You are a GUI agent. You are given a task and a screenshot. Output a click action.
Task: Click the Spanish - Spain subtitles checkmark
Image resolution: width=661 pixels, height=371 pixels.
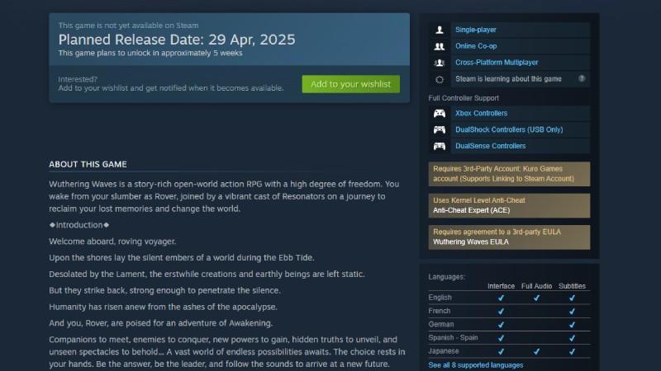[x=572, y=338]
